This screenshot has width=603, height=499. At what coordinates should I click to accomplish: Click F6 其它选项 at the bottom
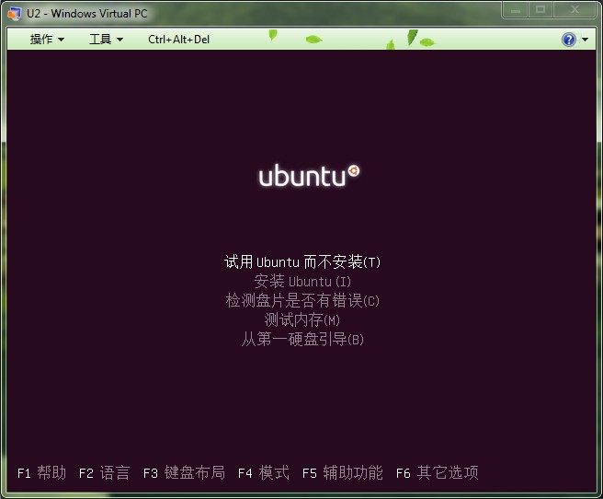[438, 472]
